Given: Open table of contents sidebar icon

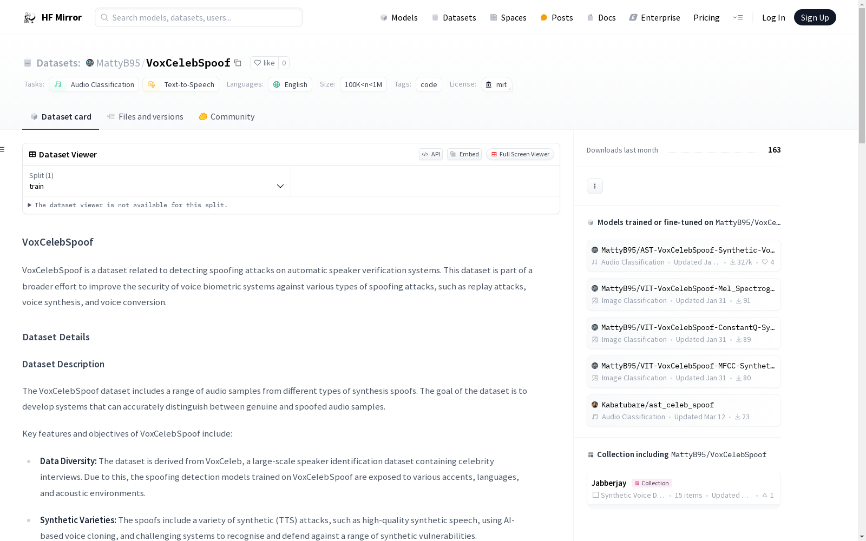Looking at the screenshot, I should coord(3,149).
